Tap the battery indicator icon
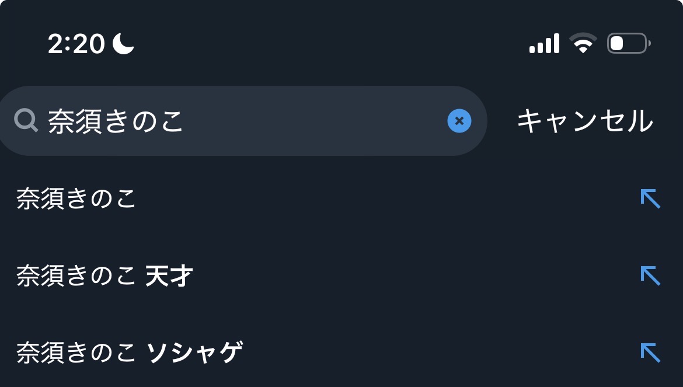This screenshot has height=387, width=683. click(628, 44)
